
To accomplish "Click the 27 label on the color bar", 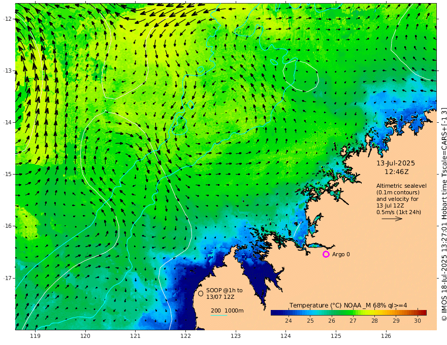I will pos(353,321).
